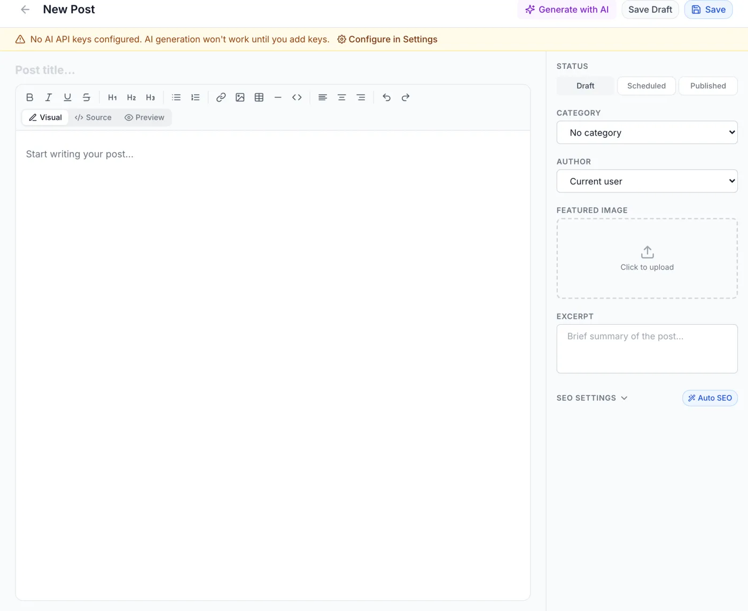748x611 pixels.
Task: Switch to the Source editor tab
Action: (x=93, y=117)
